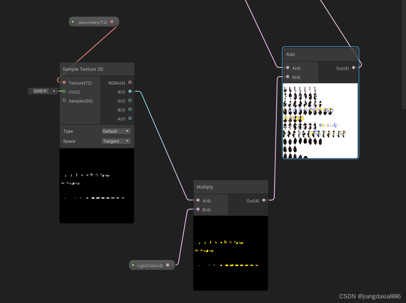Click the UV0 slot connector dot

[54, 91]
